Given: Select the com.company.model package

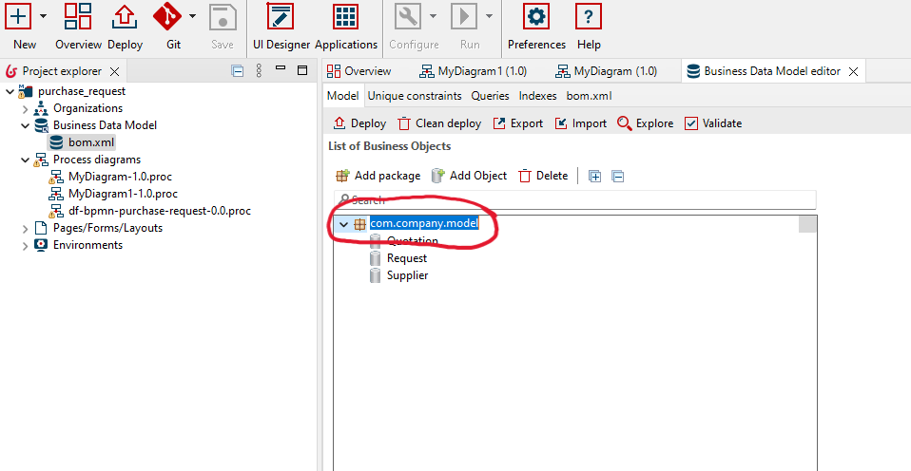Looking at the screenshot, I should 424,224.
